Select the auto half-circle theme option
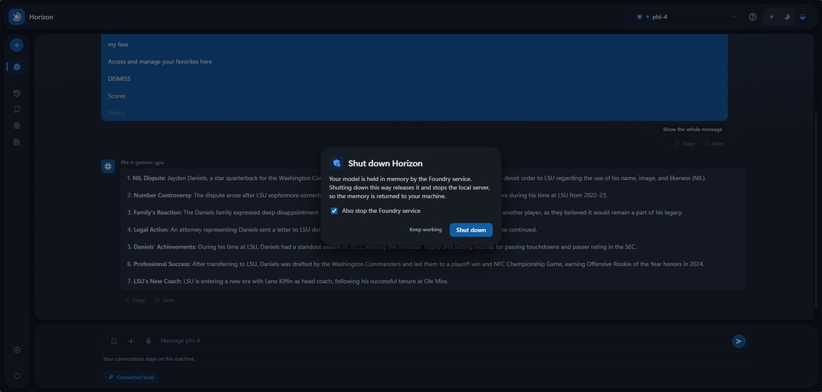Image resolution: width=822 pixels, height=392 pixels. 803,17
